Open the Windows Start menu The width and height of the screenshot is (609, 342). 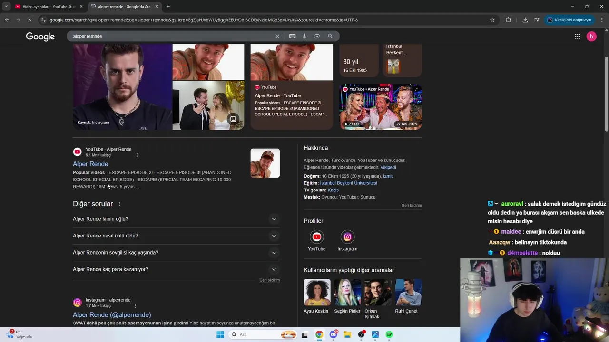pos(220,334)
